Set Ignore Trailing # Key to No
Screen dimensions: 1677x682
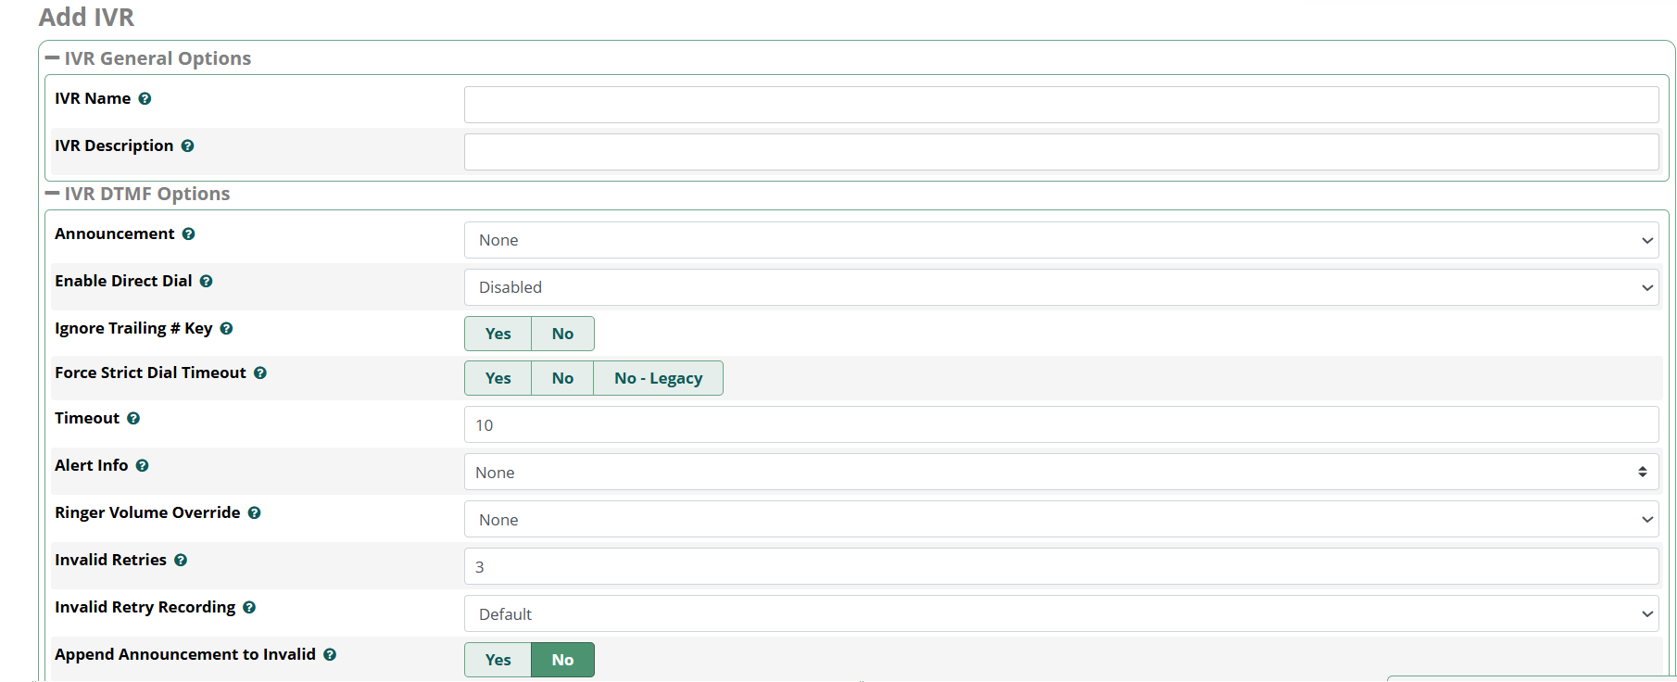[x=562, y=334]
